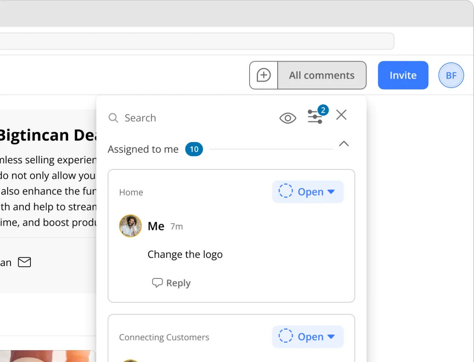The width and height of the screenshot is (474, 362).
Task: Click the Assigned to me heading
Action: 143,149
